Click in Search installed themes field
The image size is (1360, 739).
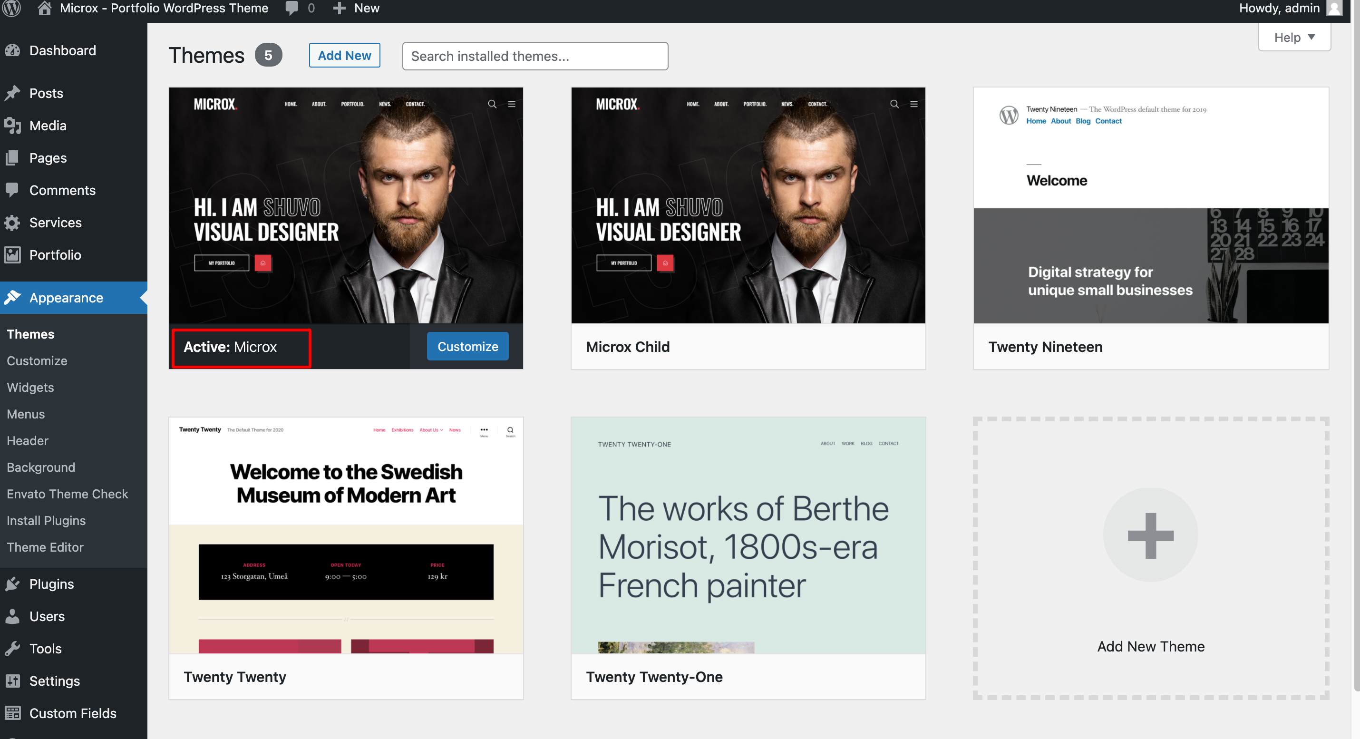click(535, 56)
